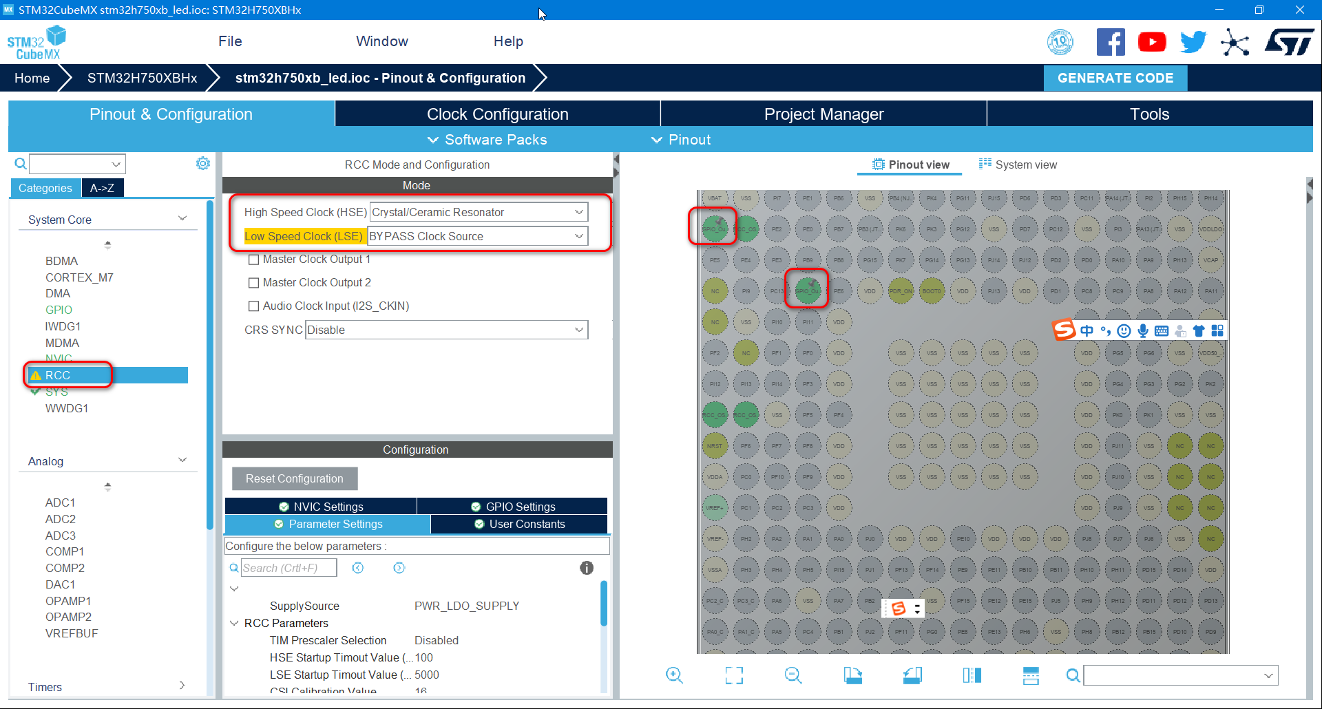1322x709 pixels.
Task: Switch to the Tools tab
Action: click(x=1149, y=114)
